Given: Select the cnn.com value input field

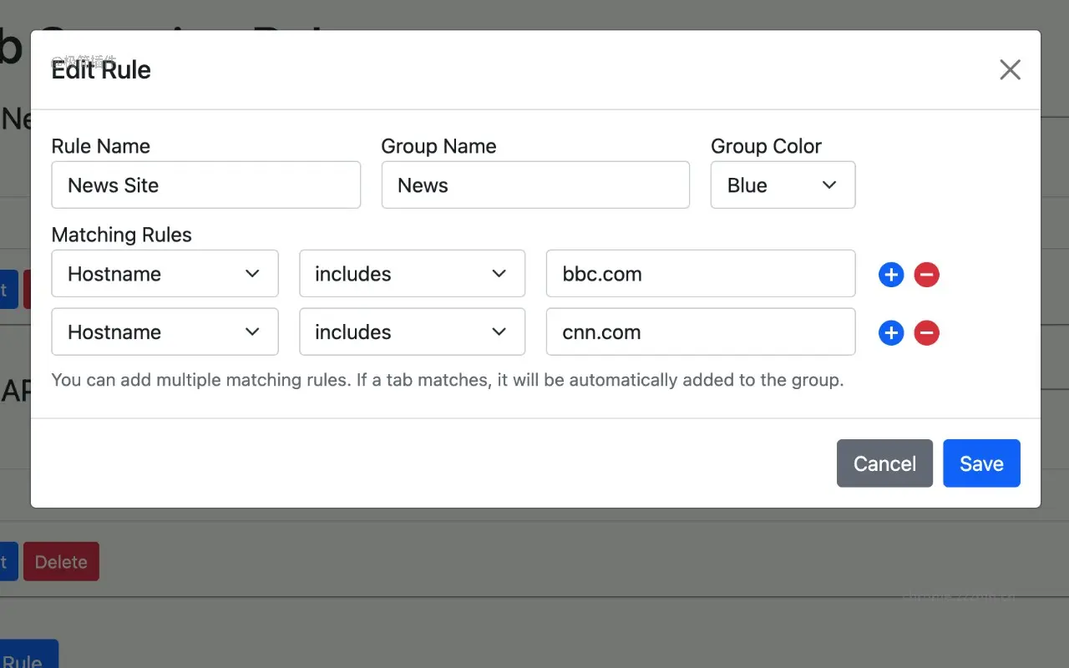Looking at the screenshot, I should (700, 332).
